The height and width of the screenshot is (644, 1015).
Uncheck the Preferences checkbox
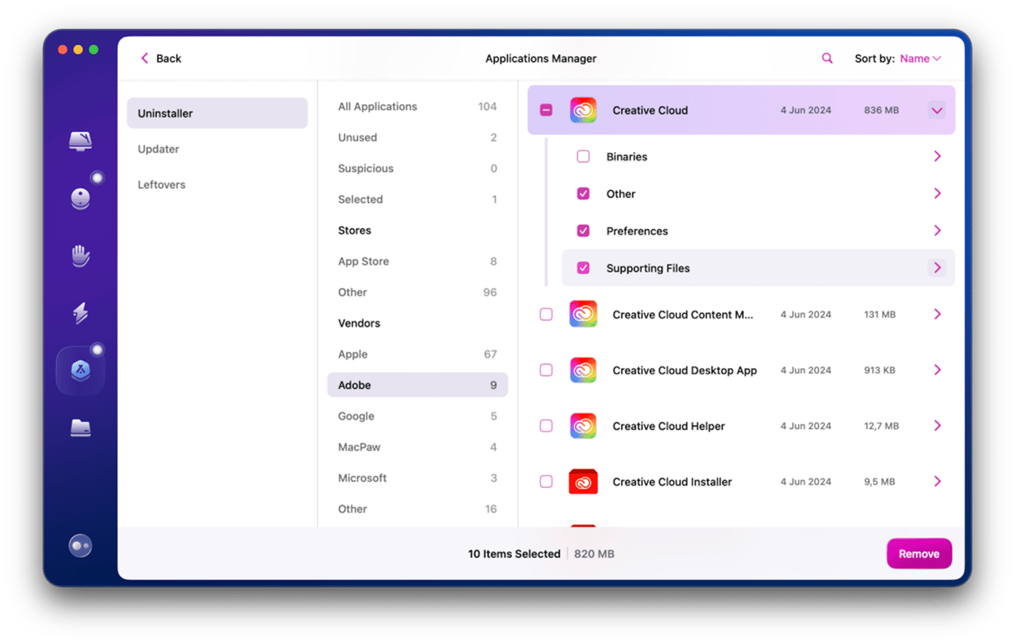click(x=583, y=231)
